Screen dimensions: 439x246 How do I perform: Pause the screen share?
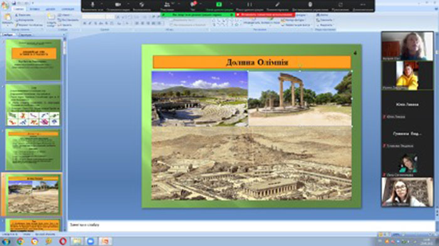point(249,4)
